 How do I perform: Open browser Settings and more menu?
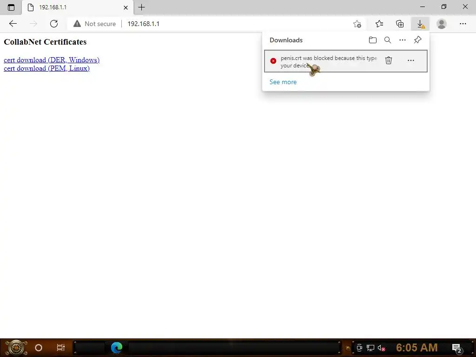click(463, 24)
